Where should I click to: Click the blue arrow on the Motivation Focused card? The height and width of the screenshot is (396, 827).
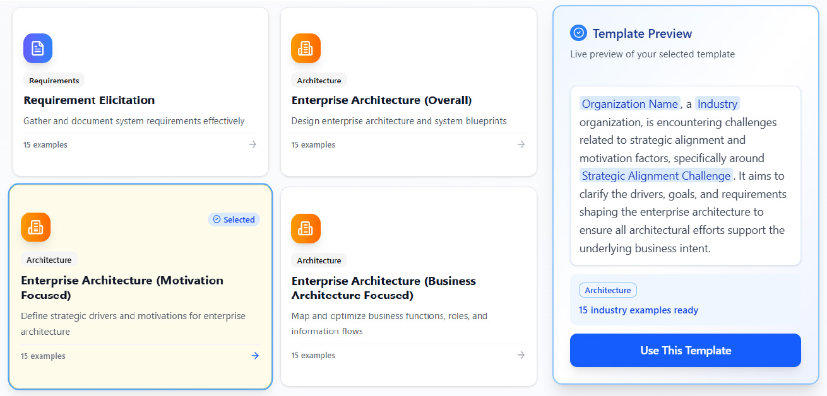(255, 356)
